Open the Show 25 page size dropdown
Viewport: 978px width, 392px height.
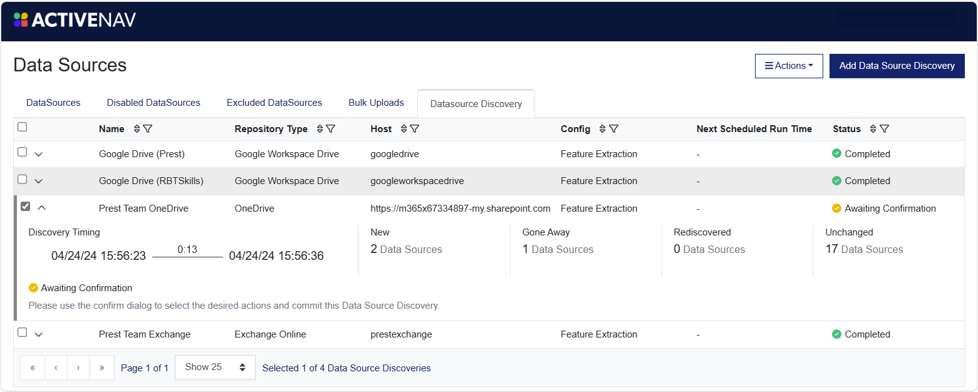pos(215,368)
